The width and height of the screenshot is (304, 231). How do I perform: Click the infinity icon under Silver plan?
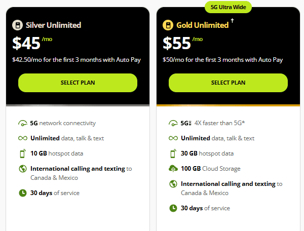(22, 138)
